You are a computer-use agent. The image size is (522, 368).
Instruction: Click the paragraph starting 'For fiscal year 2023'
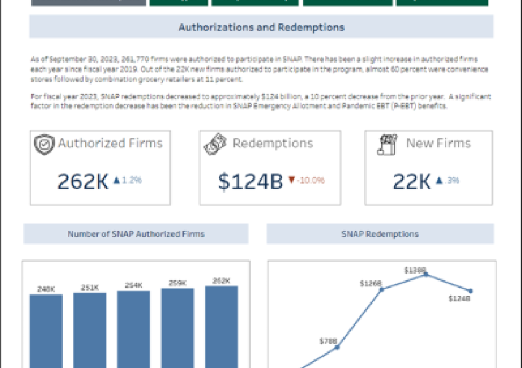[260, 101]
